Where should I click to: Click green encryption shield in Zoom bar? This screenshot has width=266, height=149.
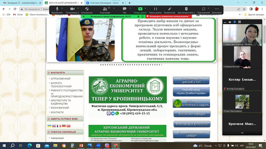[138, 16]
